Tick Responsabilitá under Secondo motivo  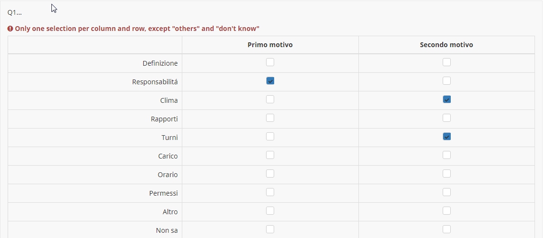point(446,81)
